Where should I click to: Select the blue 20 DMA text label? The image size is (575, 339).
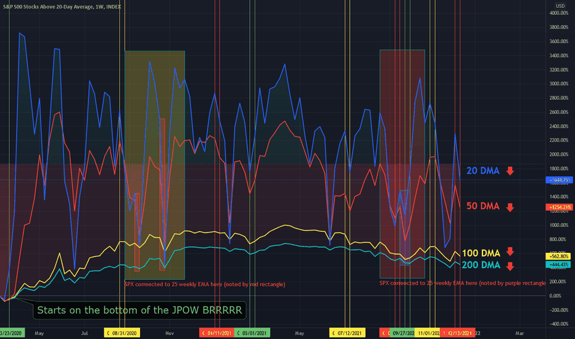[482, 171]
